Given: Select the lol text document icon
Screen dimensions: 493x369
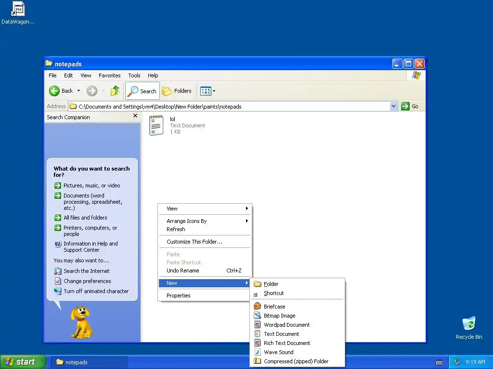Looking at the screenshot, I should (156, 125).
